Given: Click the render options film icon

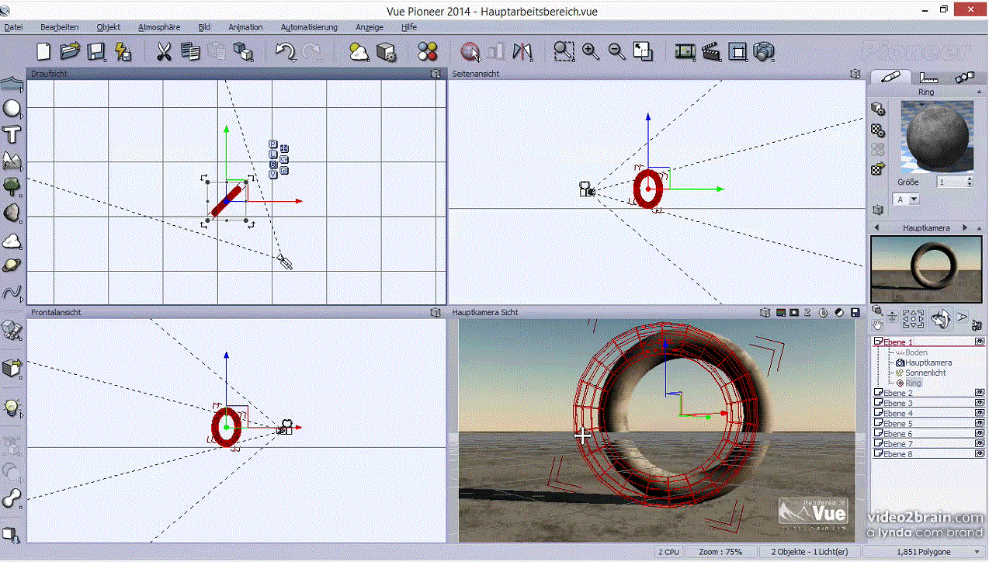Looking at the screenshot, I should 685,51.
